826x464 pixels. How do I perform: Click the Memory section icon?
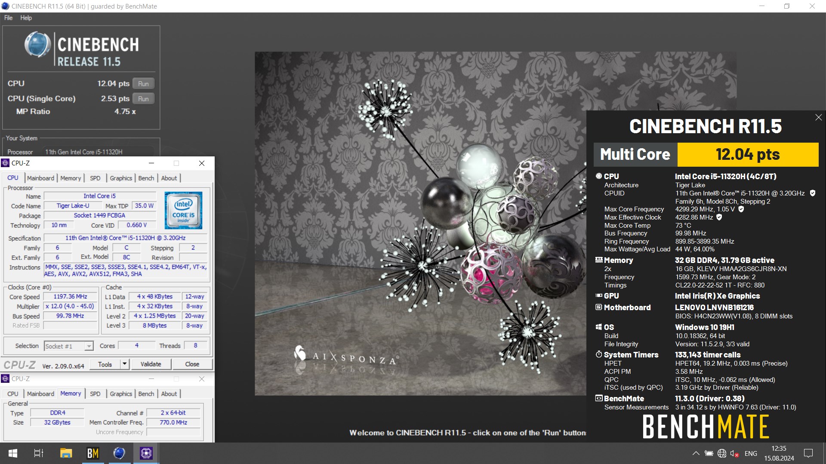coord(598,260)
